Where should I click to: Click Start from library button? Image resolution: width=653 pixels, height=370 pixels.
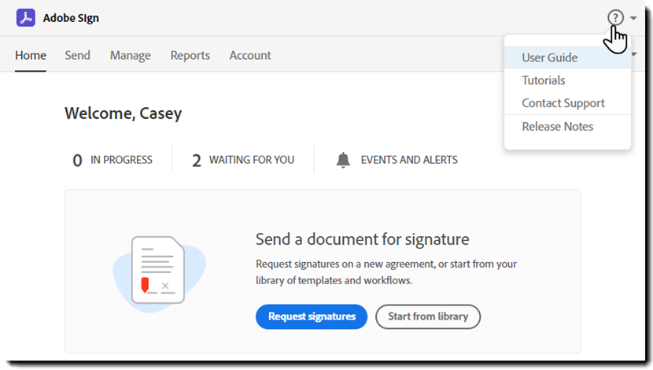pos(428,316)
